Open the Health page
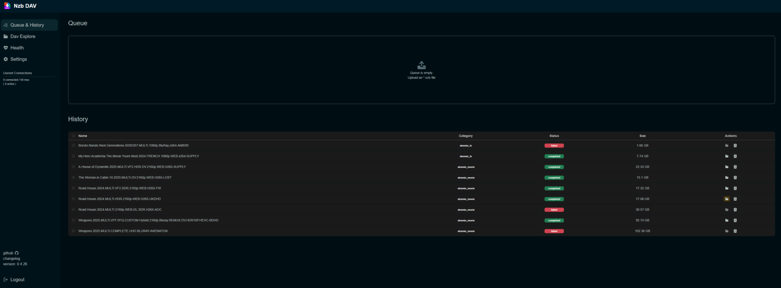Viewport: 781px width, 288px height. point(29,48)
